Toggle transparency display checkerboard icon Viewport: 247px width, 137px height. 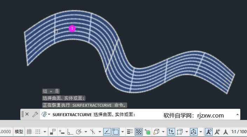(x=139, y=132)
